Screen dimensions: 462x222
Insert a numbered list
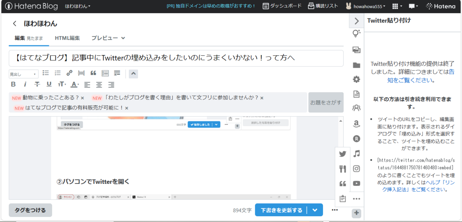[58, 73]
